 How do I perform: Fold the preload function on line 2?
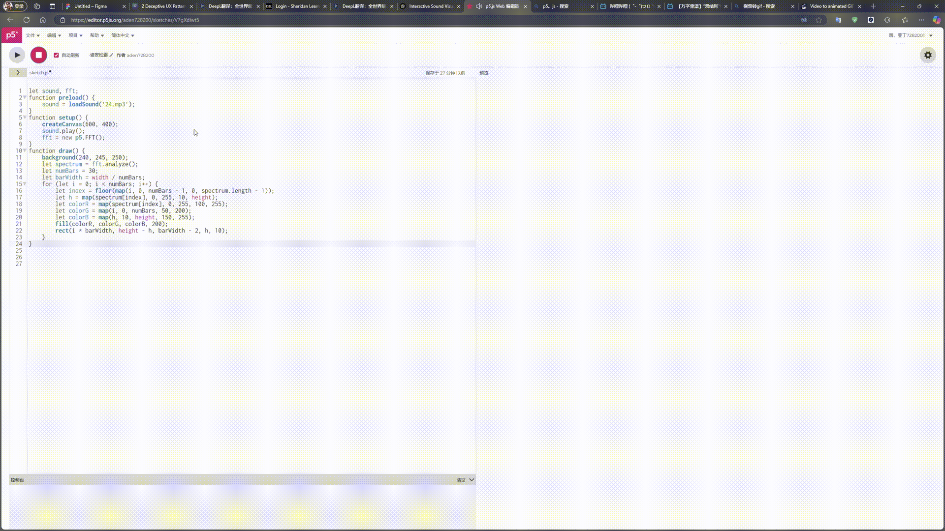[25, 97]
